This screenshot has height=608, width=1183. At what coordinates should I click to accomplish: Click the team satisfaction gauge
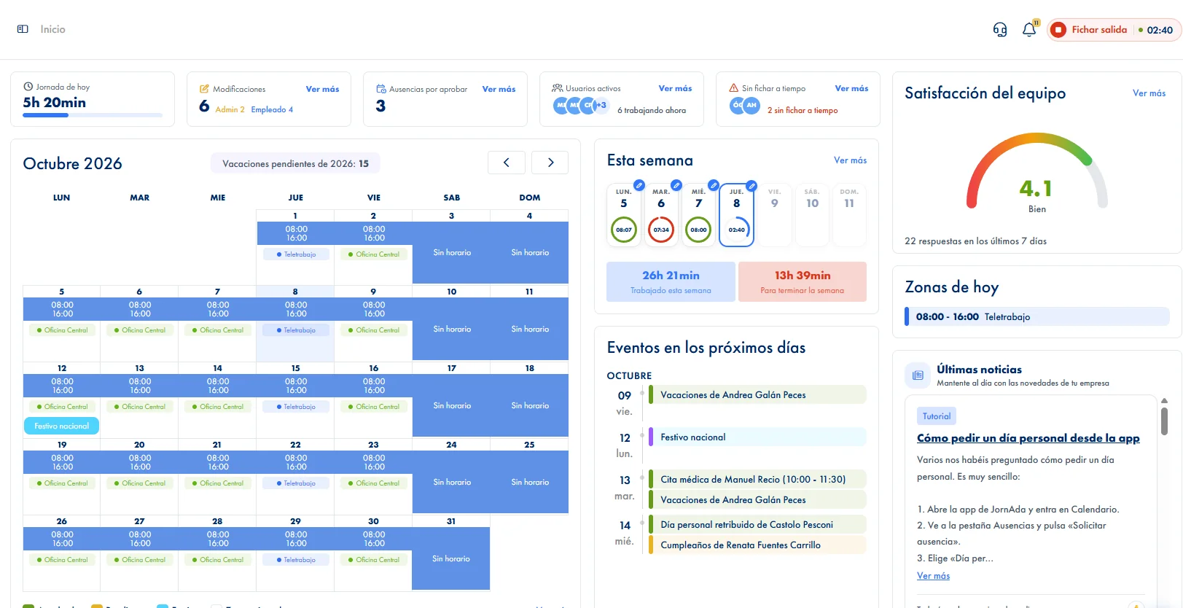(x=1036, y=171)
